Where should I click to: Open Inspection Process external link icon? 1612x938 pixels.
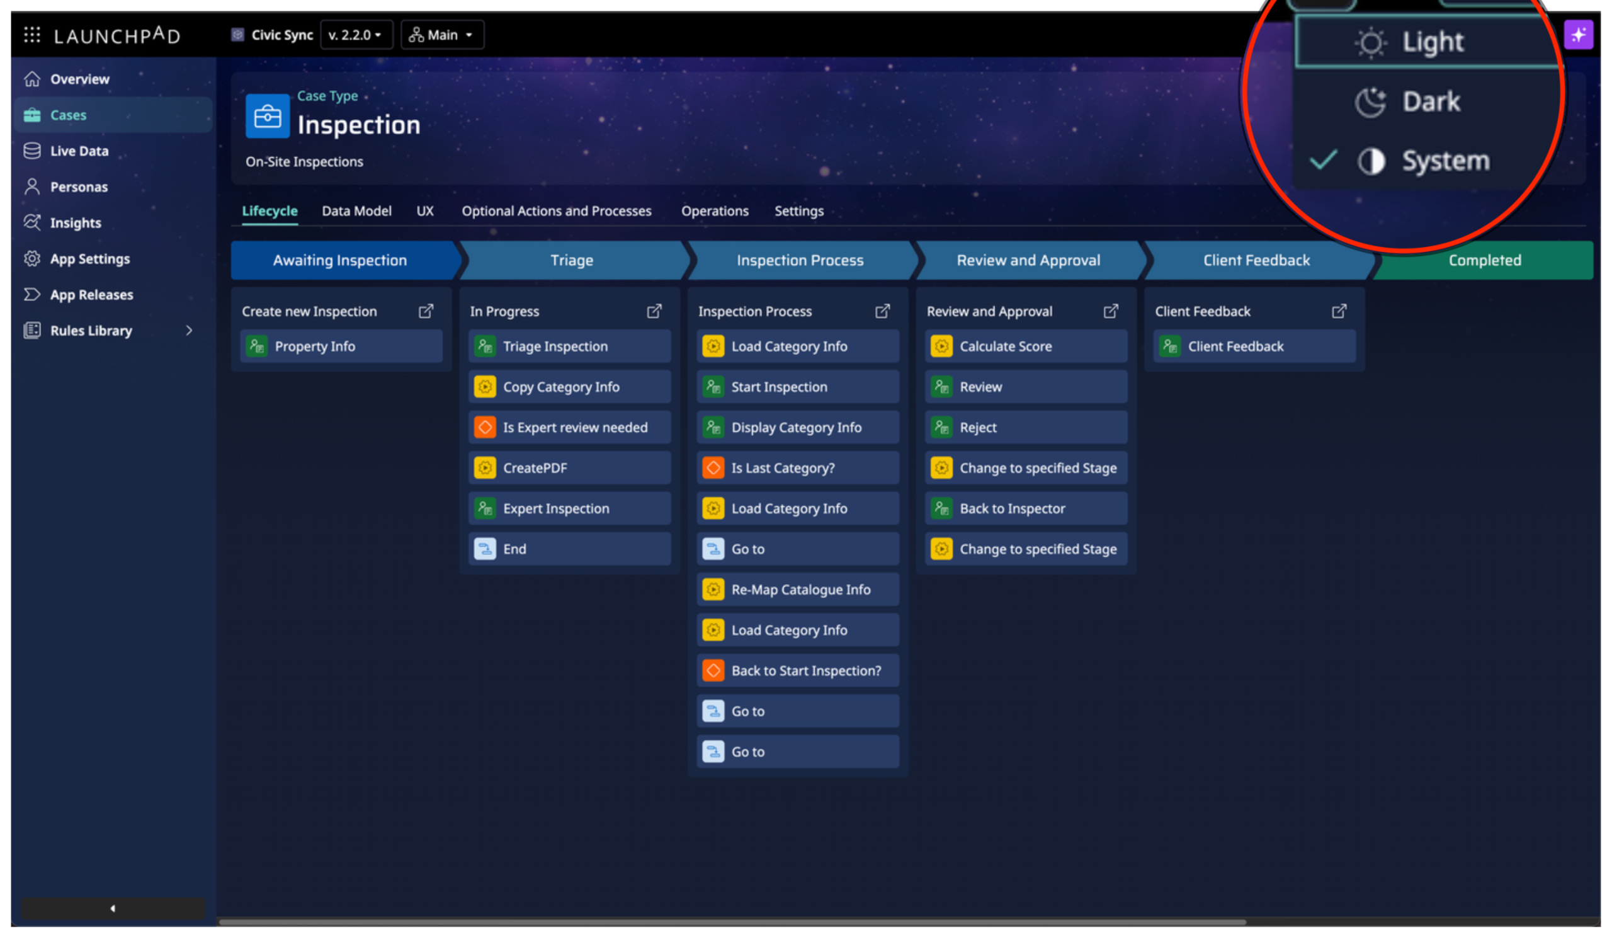click(x=882, y=312)
